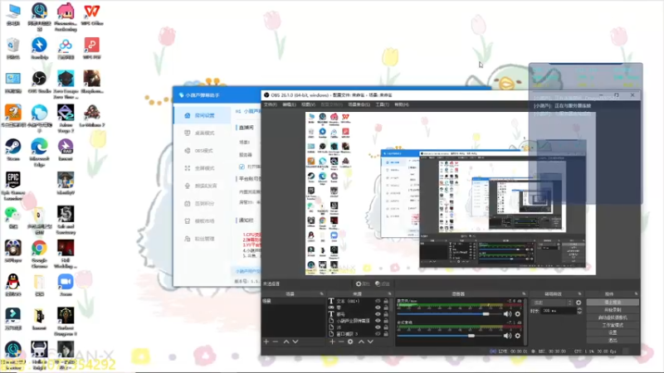The height and width of the screenshot is (373, 664).
Task: Switch to 房间设置 tab in 小葫芦 sidebar
Action: pyautogui.click(x=200, y=115)
